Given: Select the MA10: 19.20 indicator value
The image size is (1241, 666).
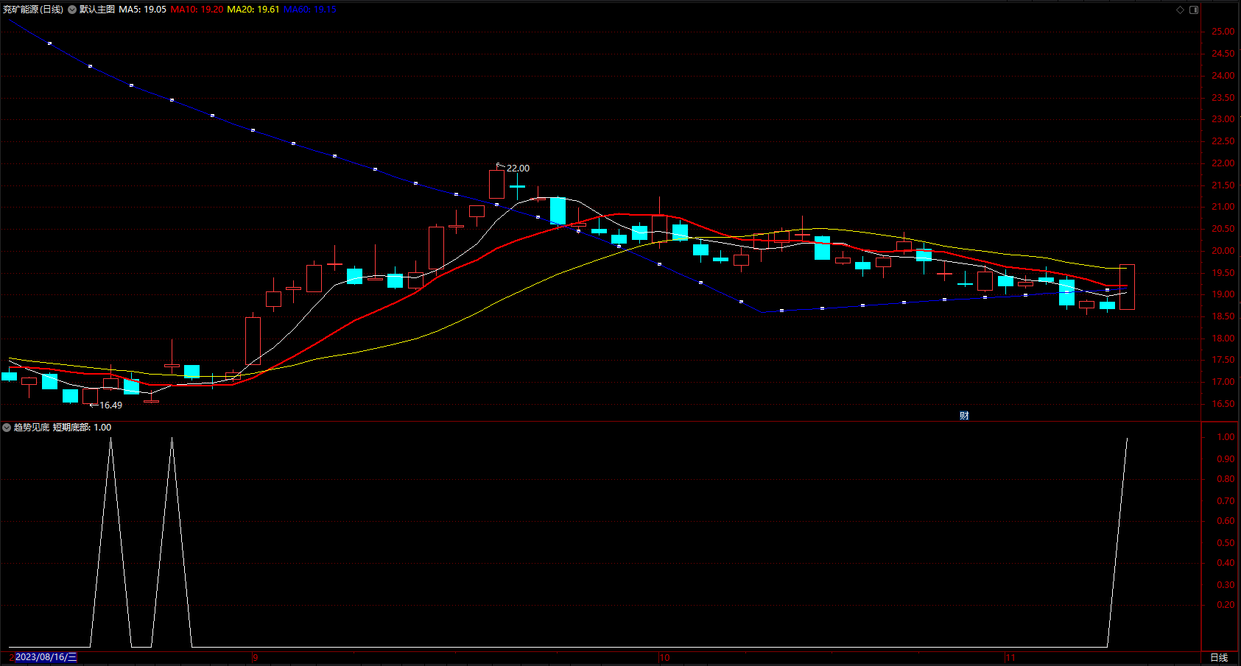Looking at the screenshot, I should click(x=197, y=10).
